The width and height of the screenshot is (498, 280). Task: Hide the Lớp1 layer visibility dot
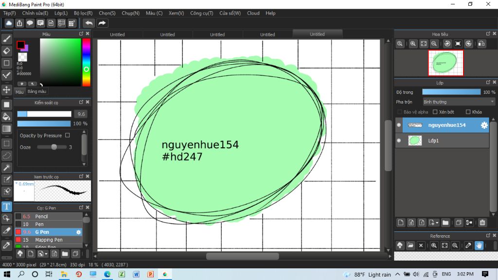coord(399,140)
